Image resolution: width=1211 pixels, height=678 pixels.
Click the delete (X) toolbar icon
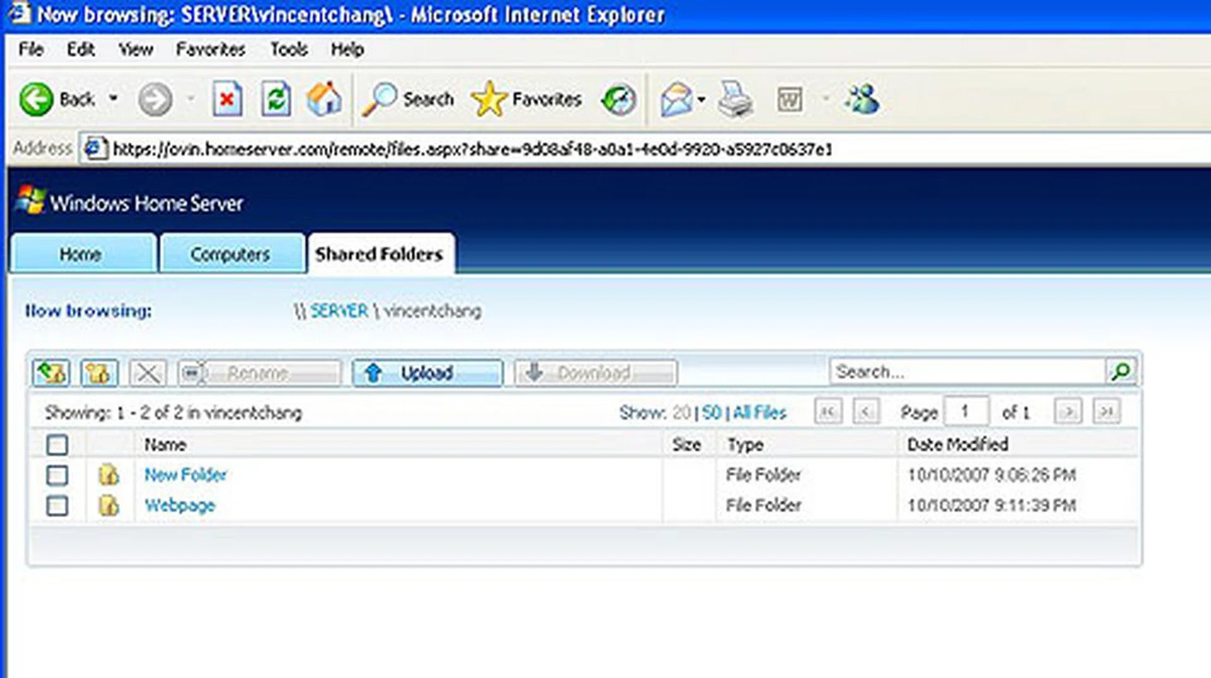(147, 372)
